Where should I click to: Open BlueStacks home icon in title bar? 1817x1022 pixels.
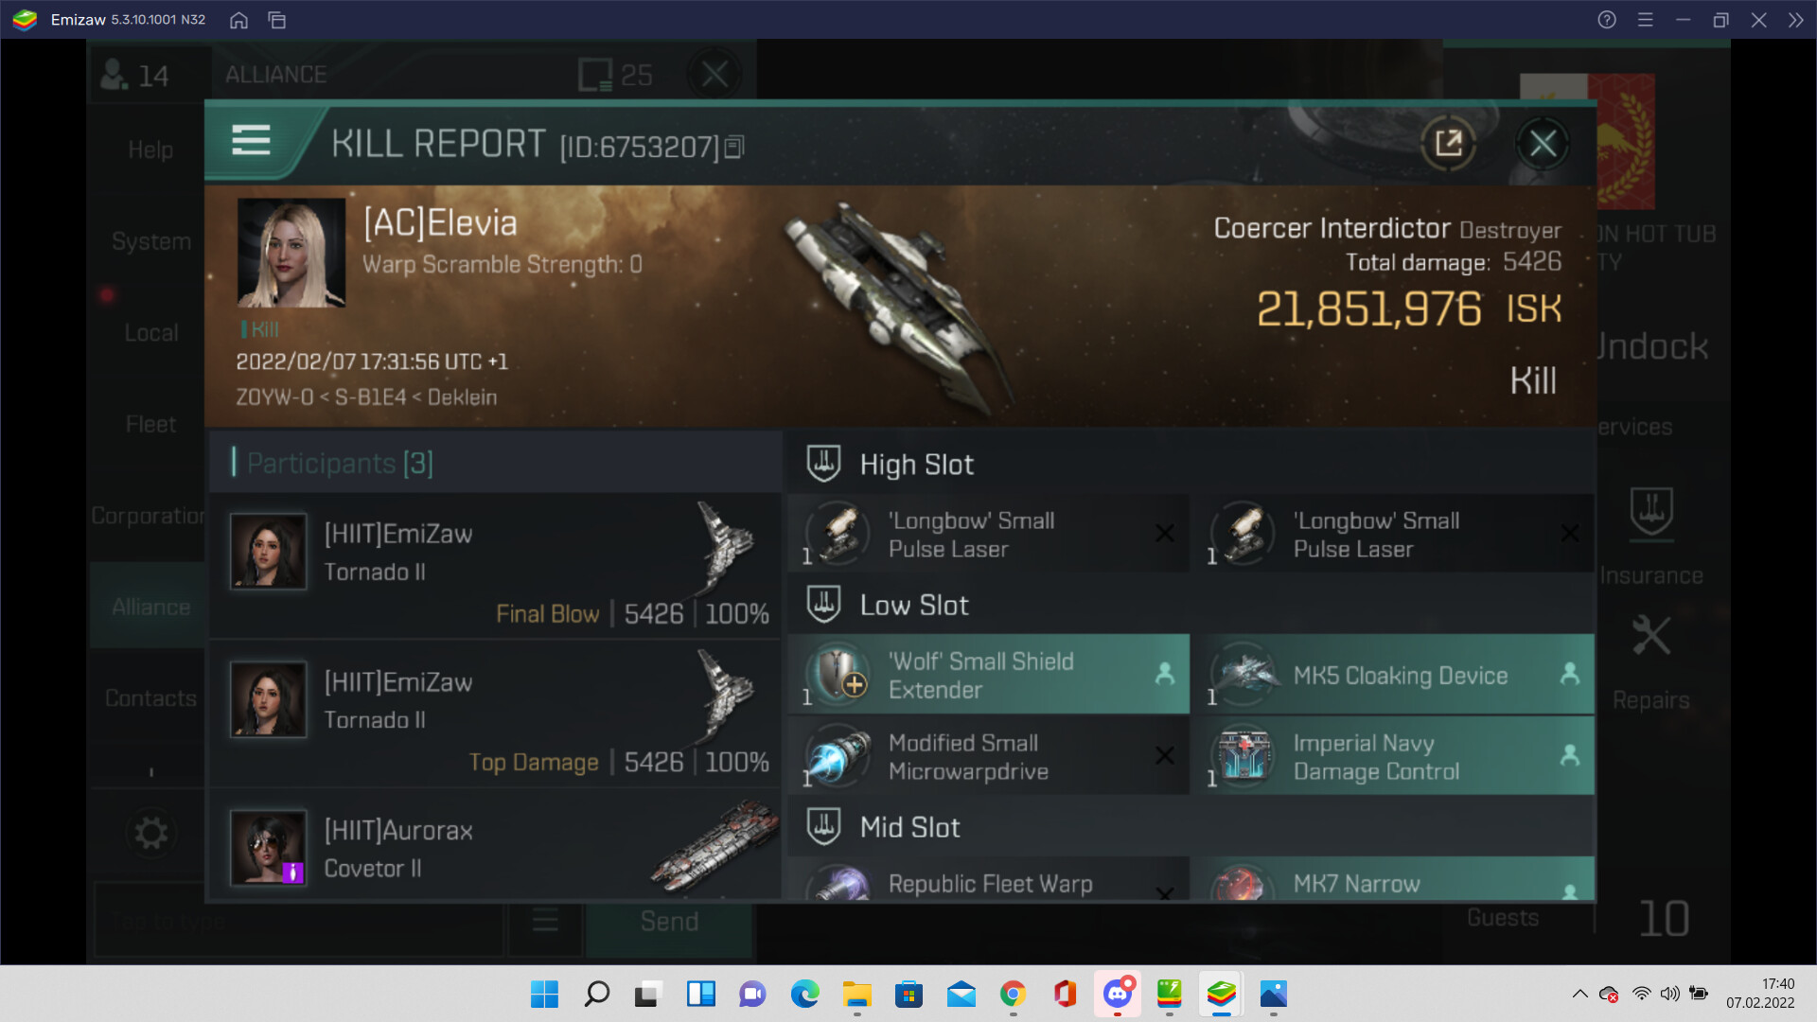point(238,20)
